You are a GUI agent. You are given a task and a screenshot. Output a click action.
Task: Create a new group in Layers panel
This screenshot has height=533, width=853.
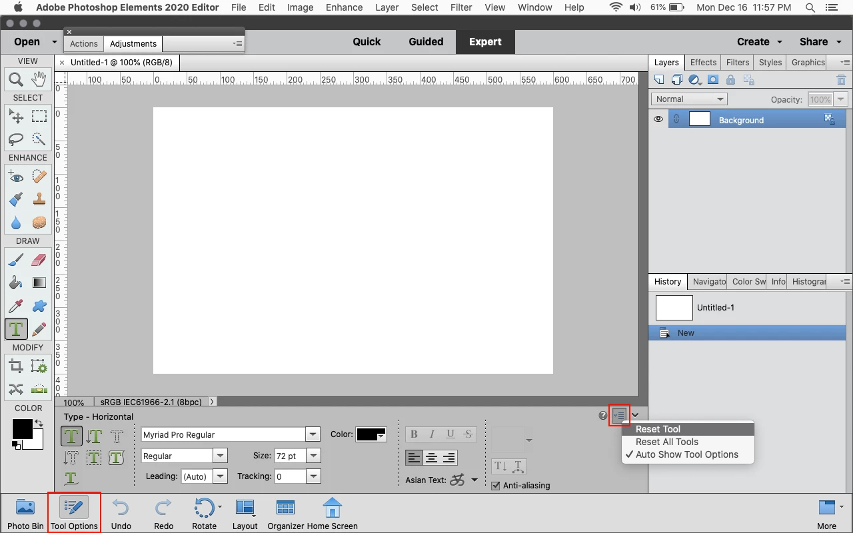click(x=677, y=80)
